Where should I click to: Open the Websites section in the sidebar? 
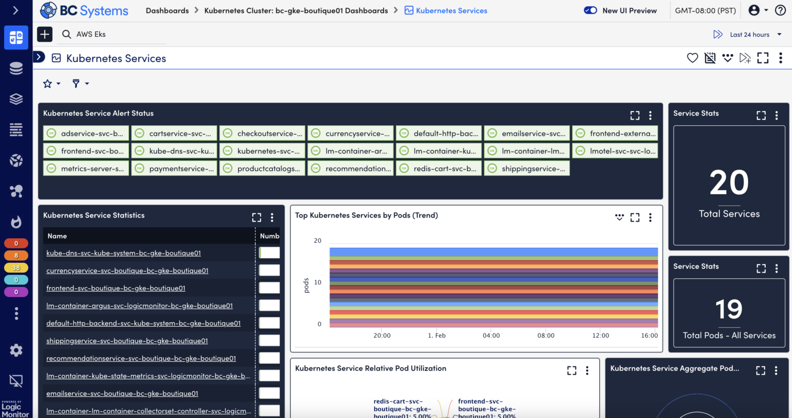pos(16,160)
